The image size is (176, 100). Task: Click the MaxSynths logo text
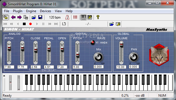pyautogui.click(x=156, y=30)
